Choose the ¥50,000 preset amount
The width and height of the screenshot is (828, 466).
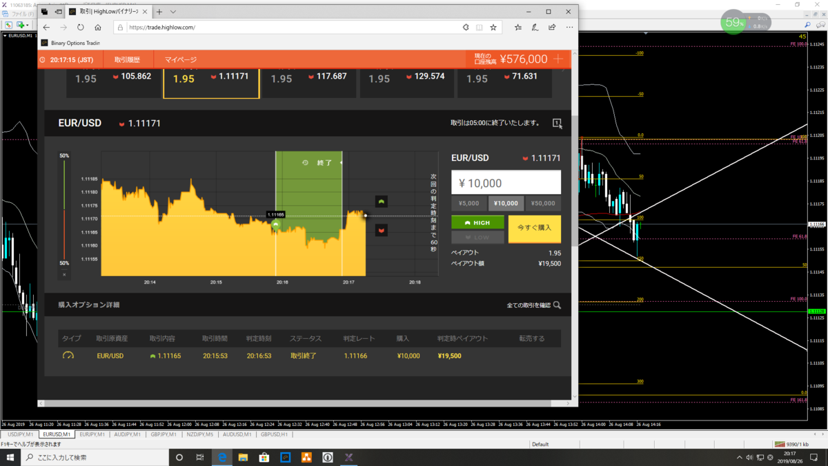[x=543, y=204]
